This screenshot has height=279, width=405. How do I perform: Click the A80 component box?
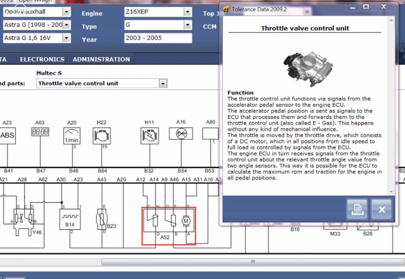click(x=210, y=133)
